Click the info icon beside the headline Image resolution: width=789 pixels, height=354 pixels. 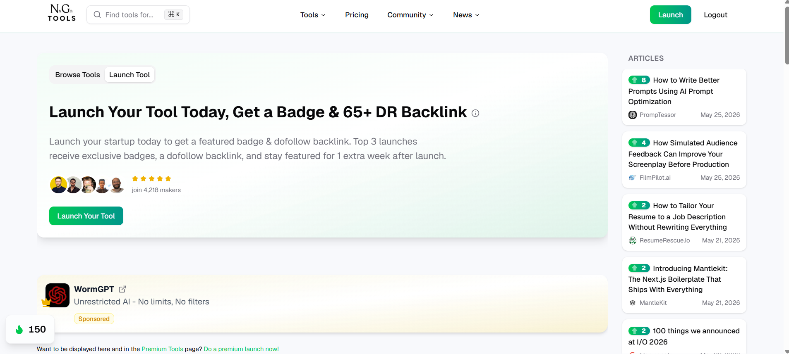coord(475,113)
